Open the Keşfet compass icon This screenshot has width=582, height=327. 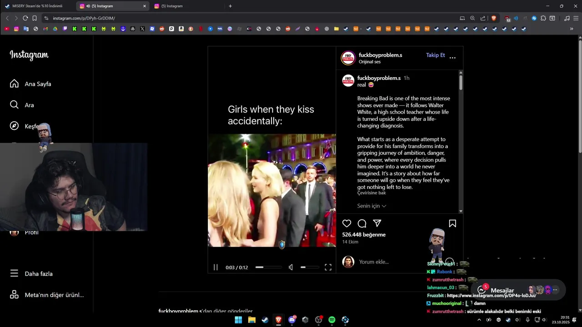point(14,126)
